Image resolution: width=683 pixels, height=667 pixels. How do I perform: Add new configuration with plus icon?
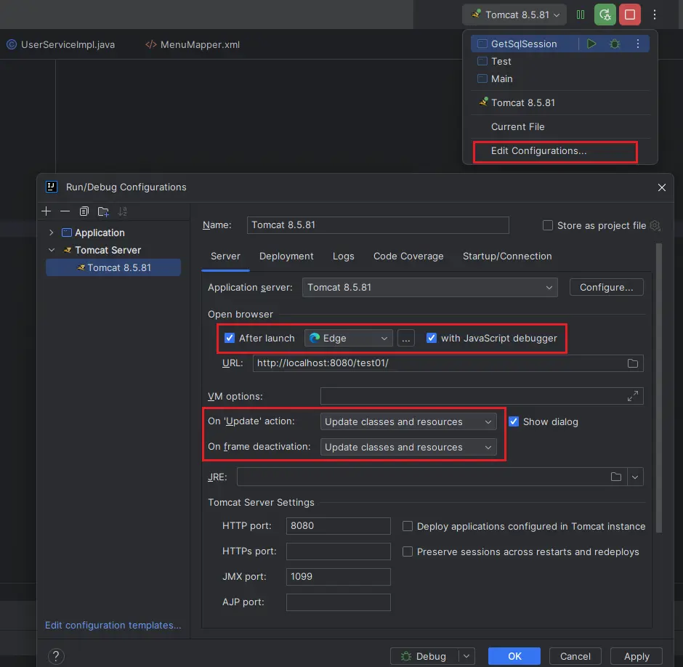47,211
